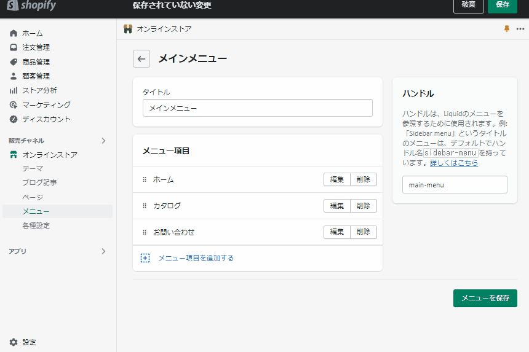This screenshot has height=352, width=529.
Task: Open ホーム in the sidebar
Action: point(33,33)
